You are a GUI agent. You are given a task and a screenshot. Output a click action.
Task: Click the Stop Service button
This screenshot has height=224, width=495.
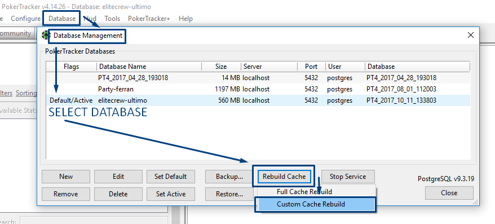(x=348, y=176)
